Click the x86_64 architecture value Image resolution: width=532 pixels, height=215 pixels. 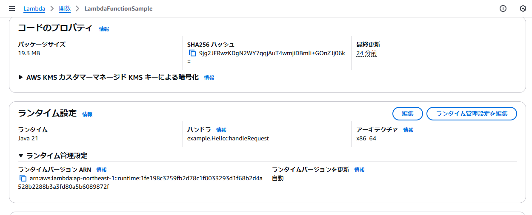[366, 139]
